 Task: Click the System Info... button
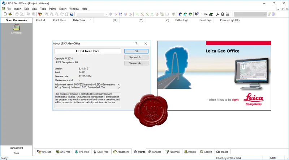pyautogui.click(x=136, y=57)
